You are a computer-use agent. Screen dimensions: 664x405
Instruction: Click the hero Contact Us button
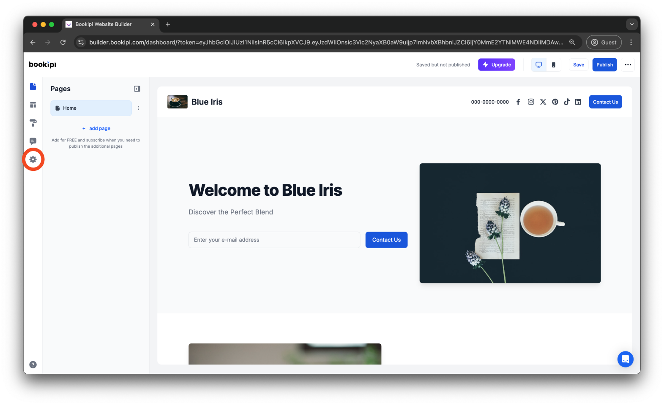pyautogui.click(x=386, y=240)
